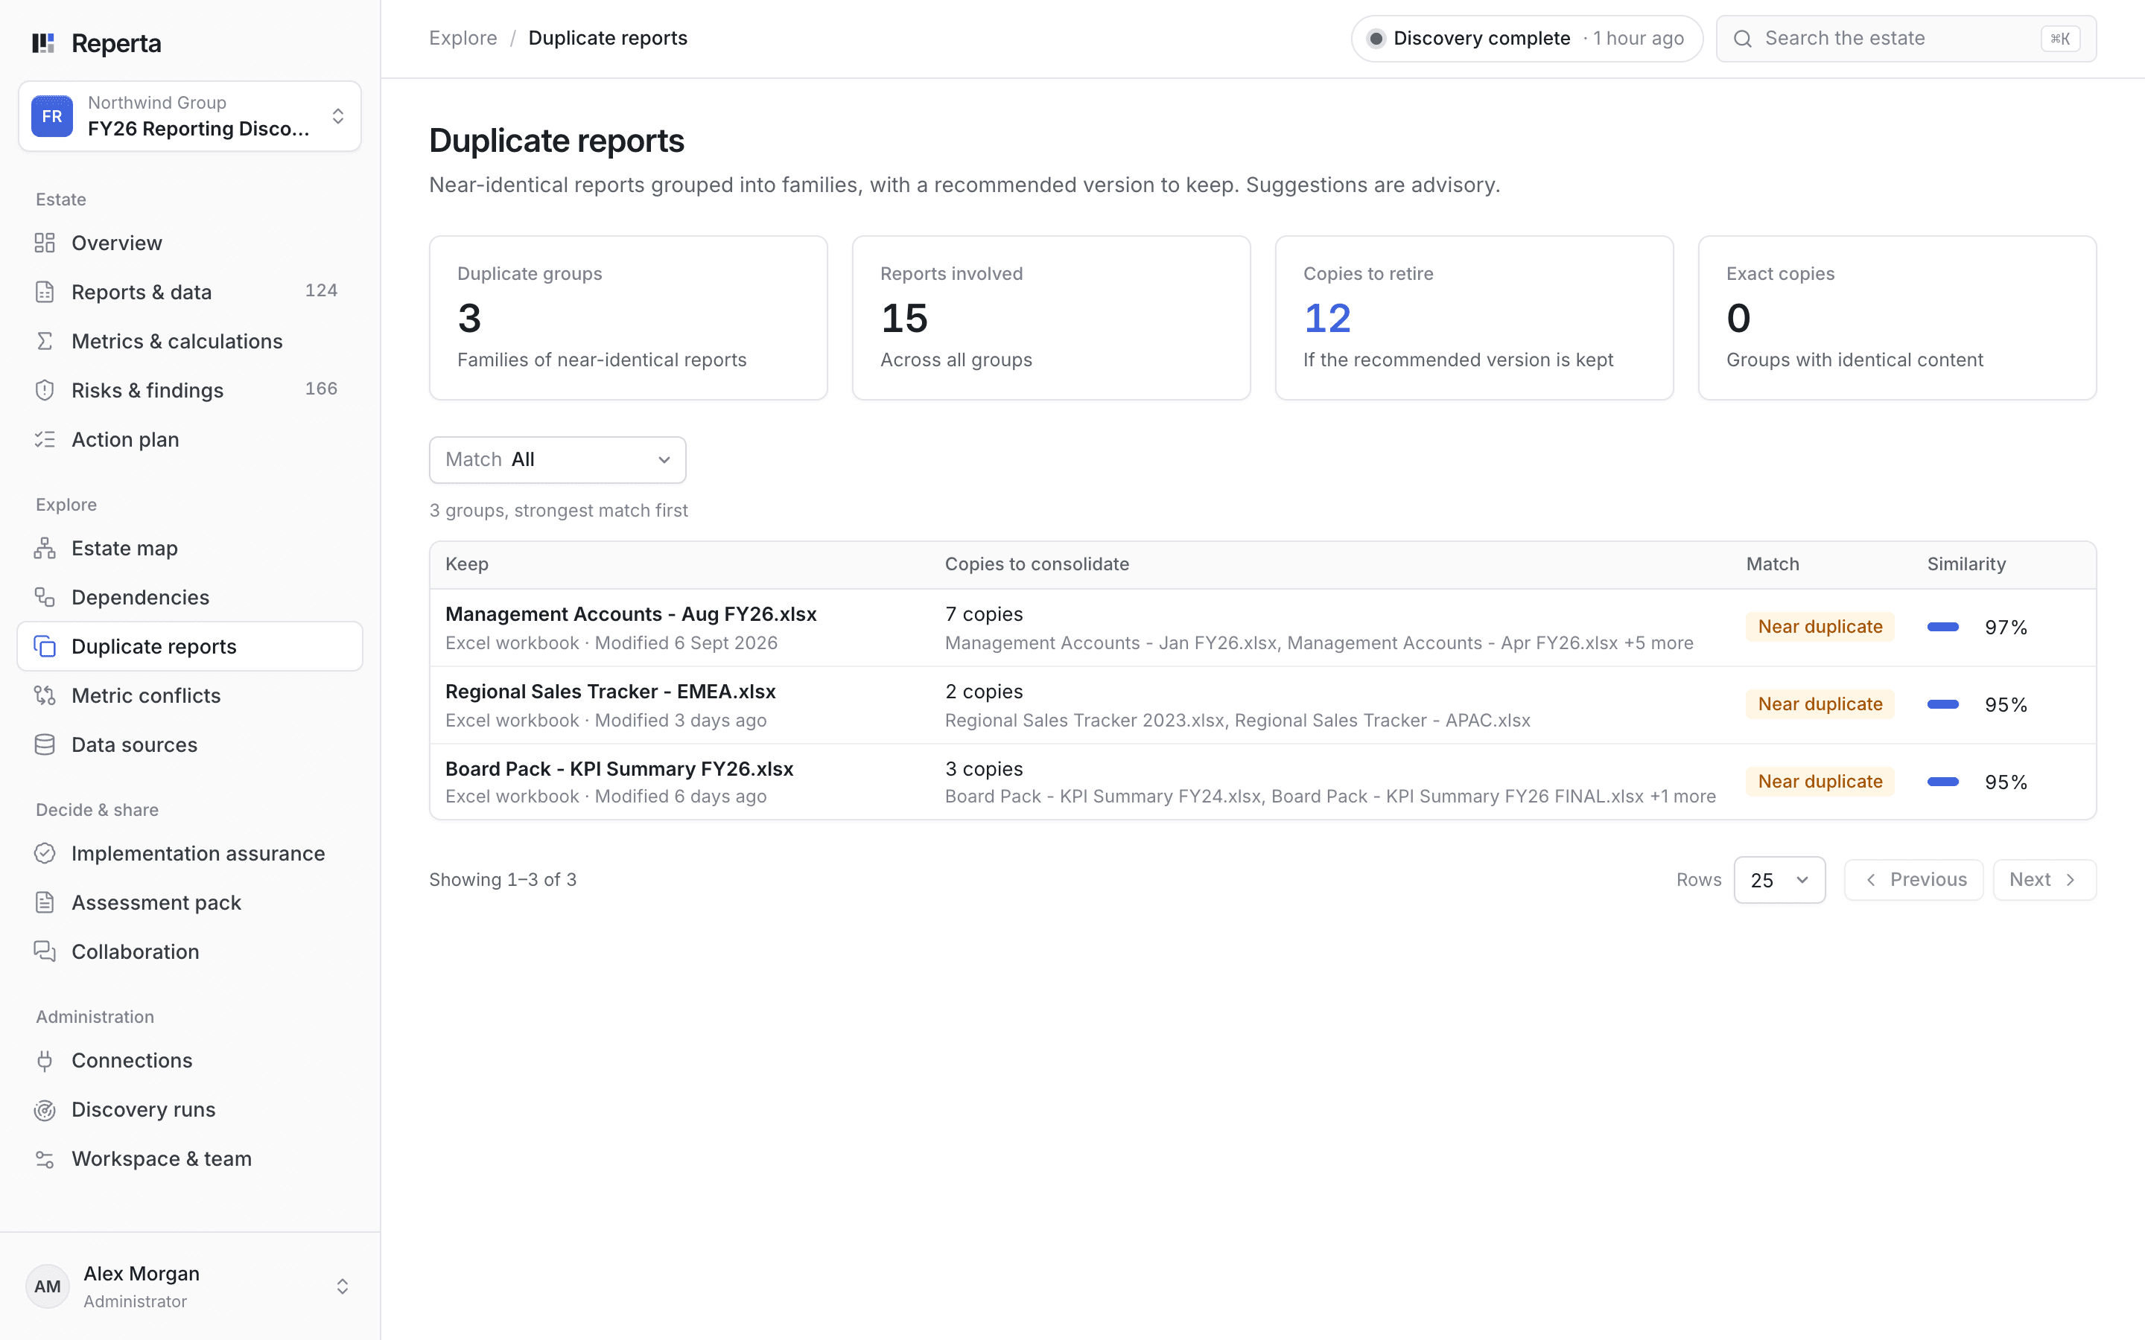Image resolution: width=2145 pixels, height=1340 pixels.
Task: Click the Workspace & team settings icon
Action: click(45, 1158)
